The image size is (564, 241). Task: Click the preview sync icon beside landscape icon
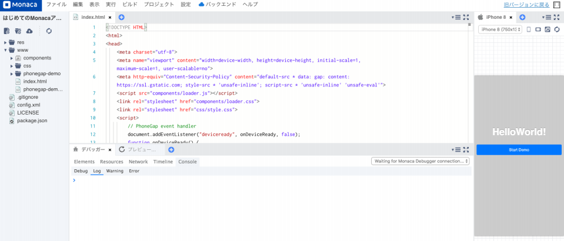coord(548,29)
